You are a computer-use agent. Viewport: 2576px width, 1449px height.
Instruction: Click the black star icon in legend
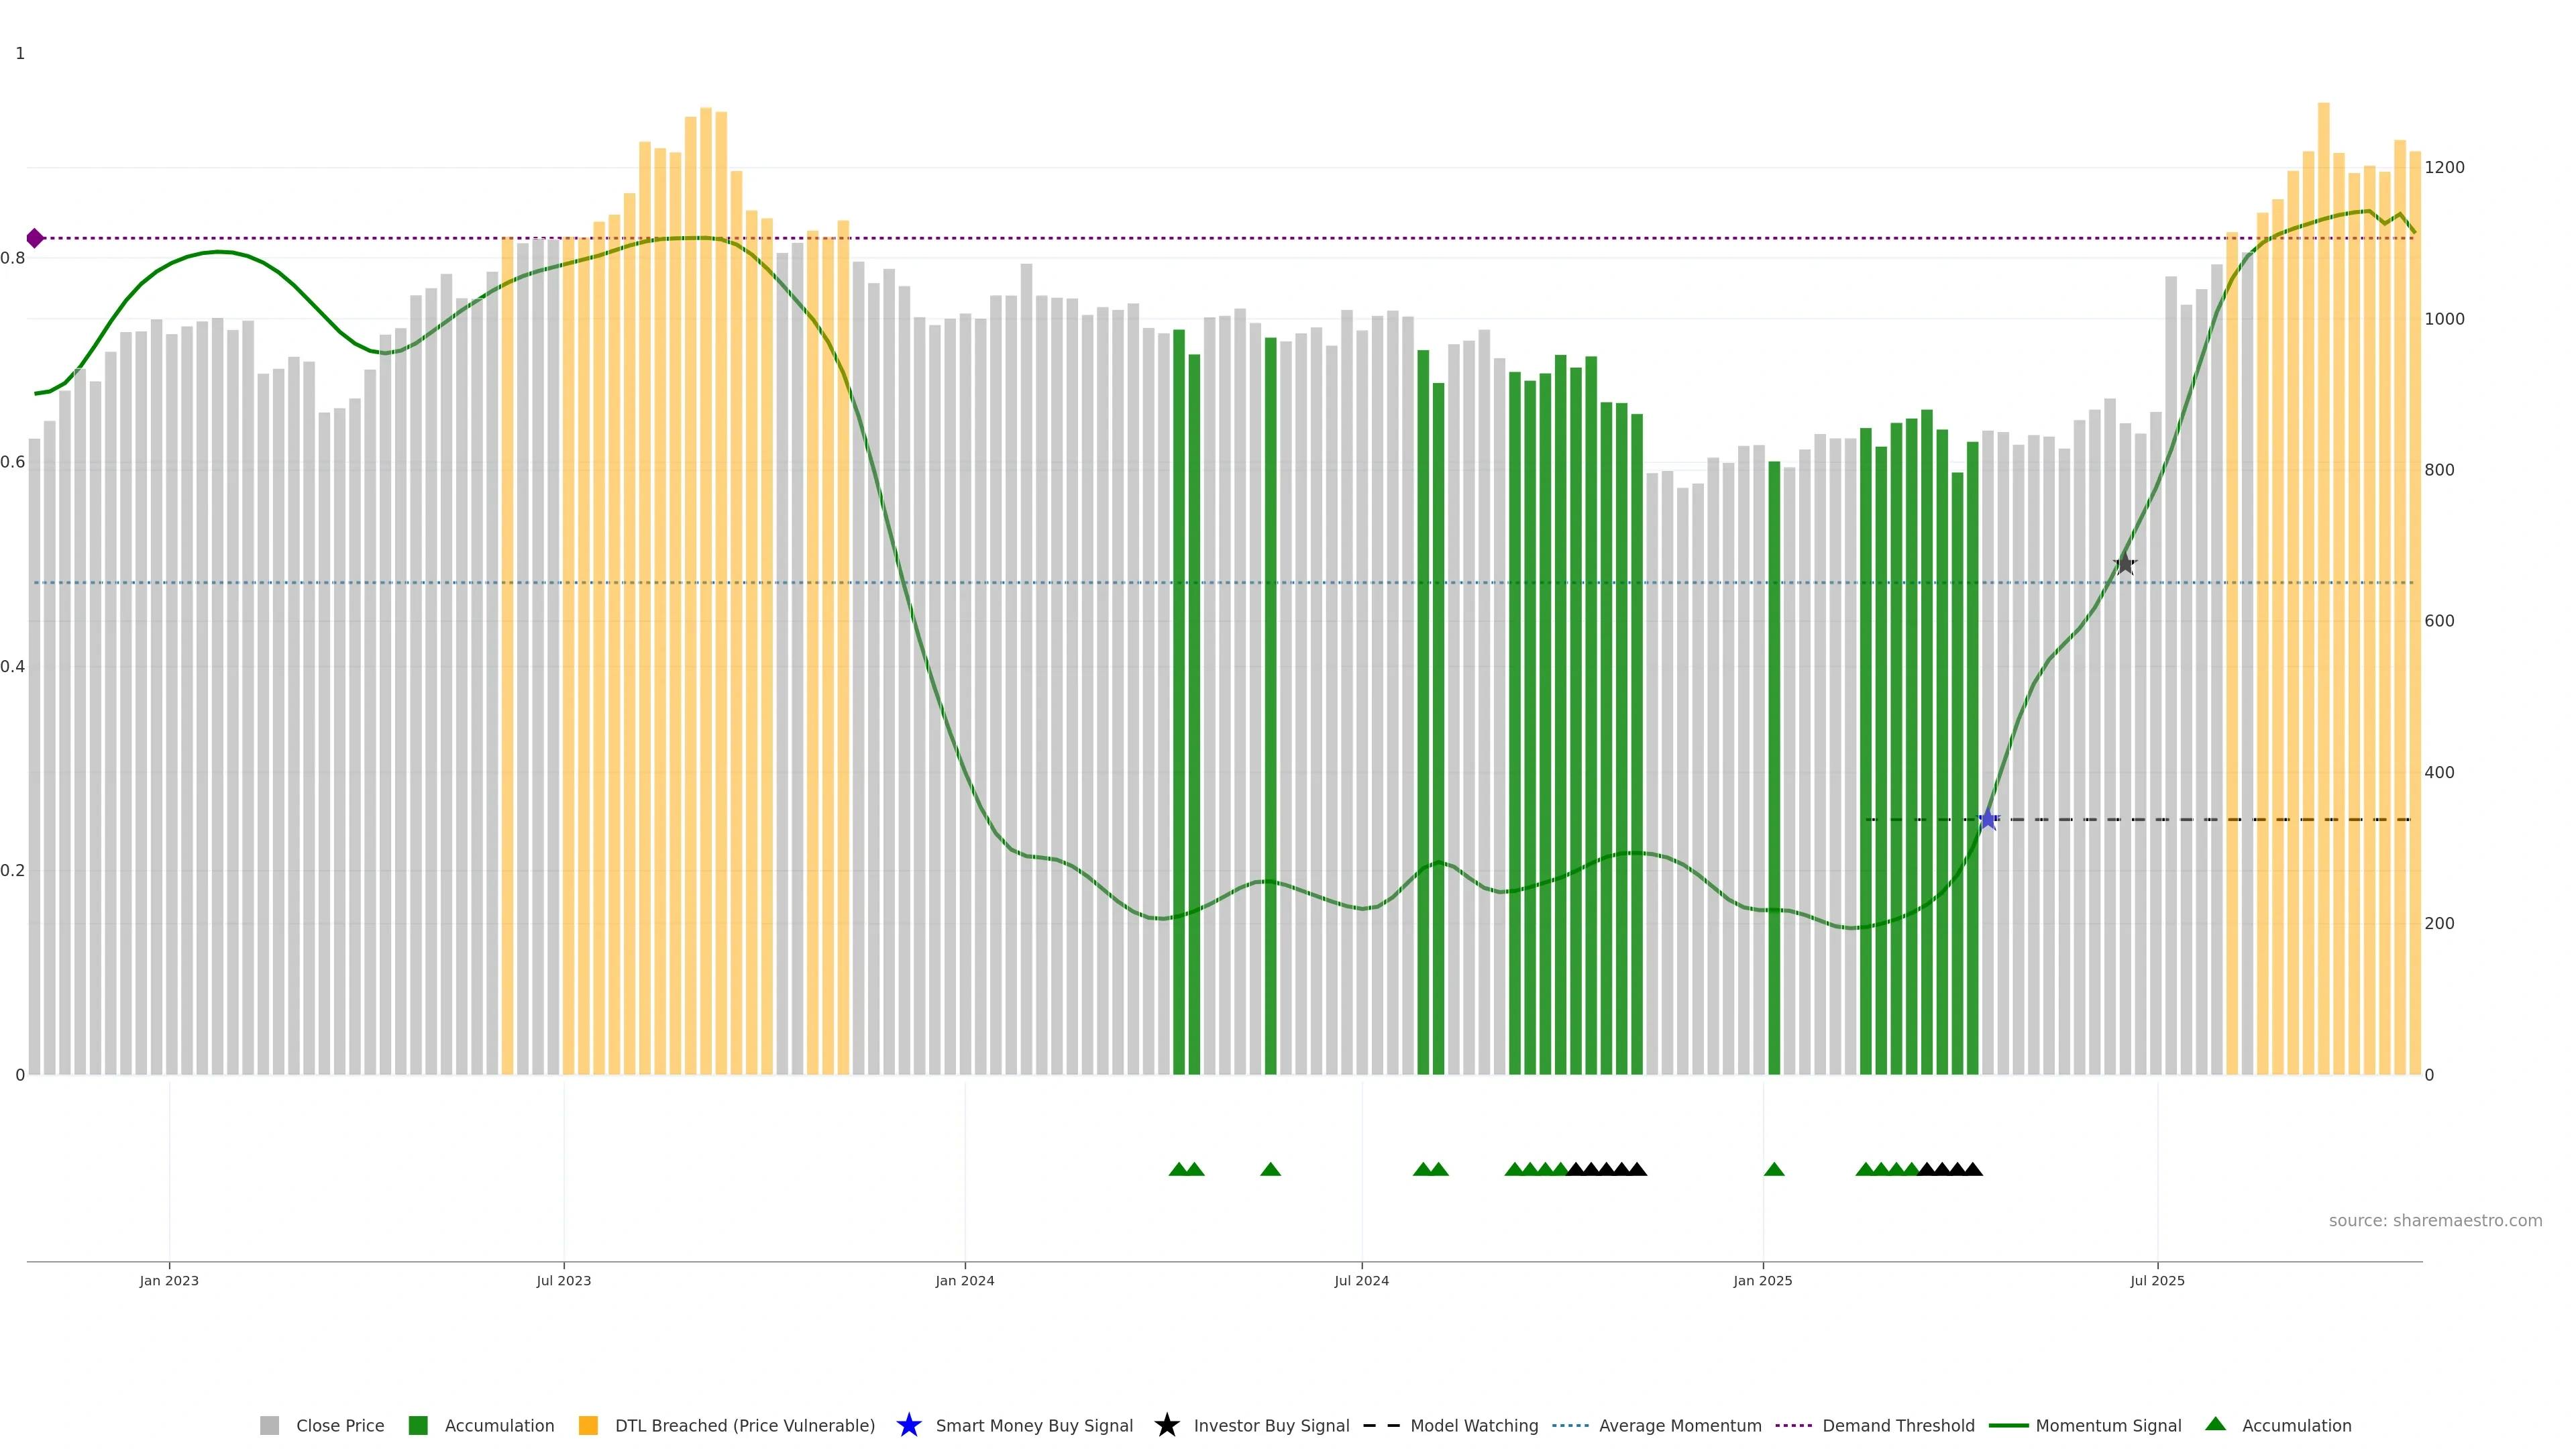(x=1166, y=1425)
